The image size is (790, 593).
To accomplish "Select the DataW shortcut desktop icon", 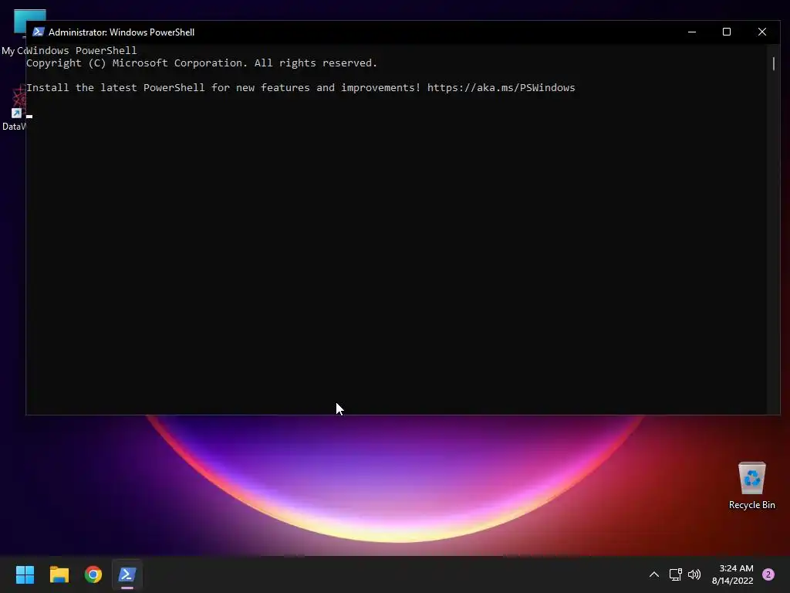I will [14, 108].
